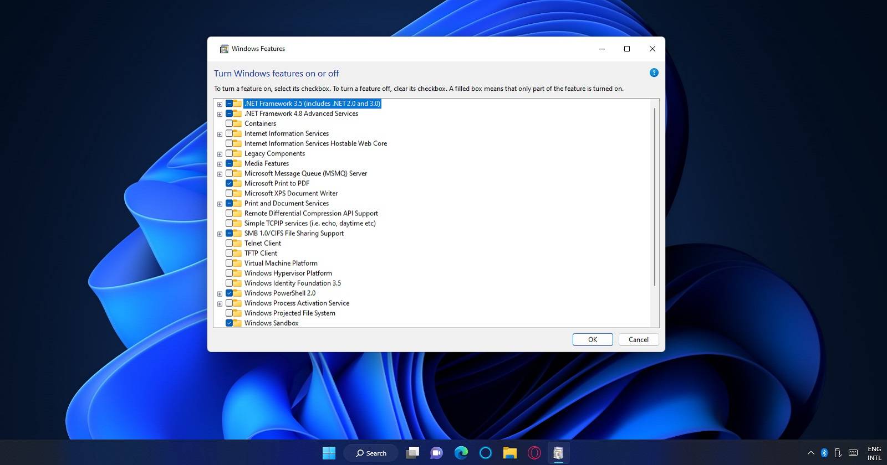
Task: Enable Virtual Machine Platform checkbox
Action: (229, 263)
